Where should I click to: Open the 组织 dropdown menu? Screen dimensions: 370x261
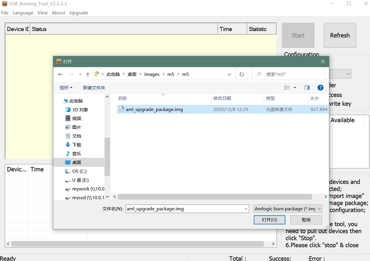coord(66,88)
